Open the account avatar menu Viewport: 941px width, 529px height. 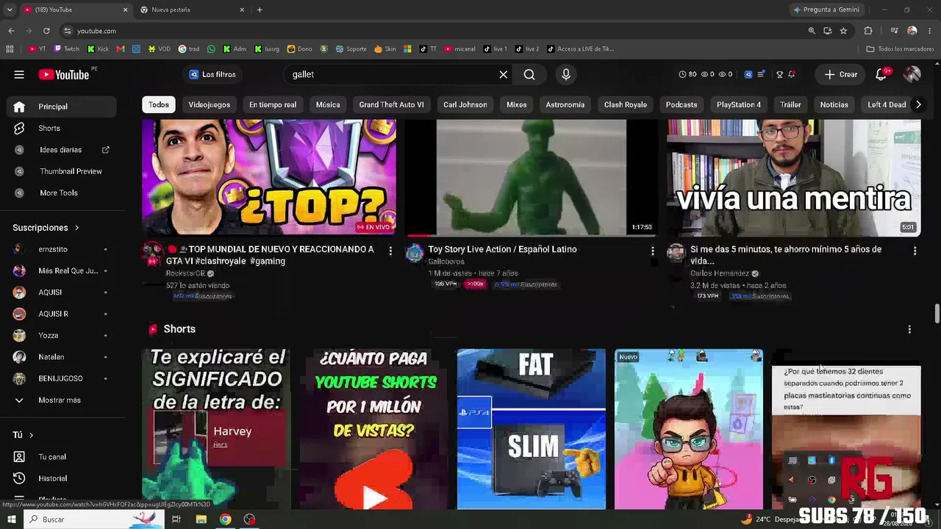(x=912, y=74)
